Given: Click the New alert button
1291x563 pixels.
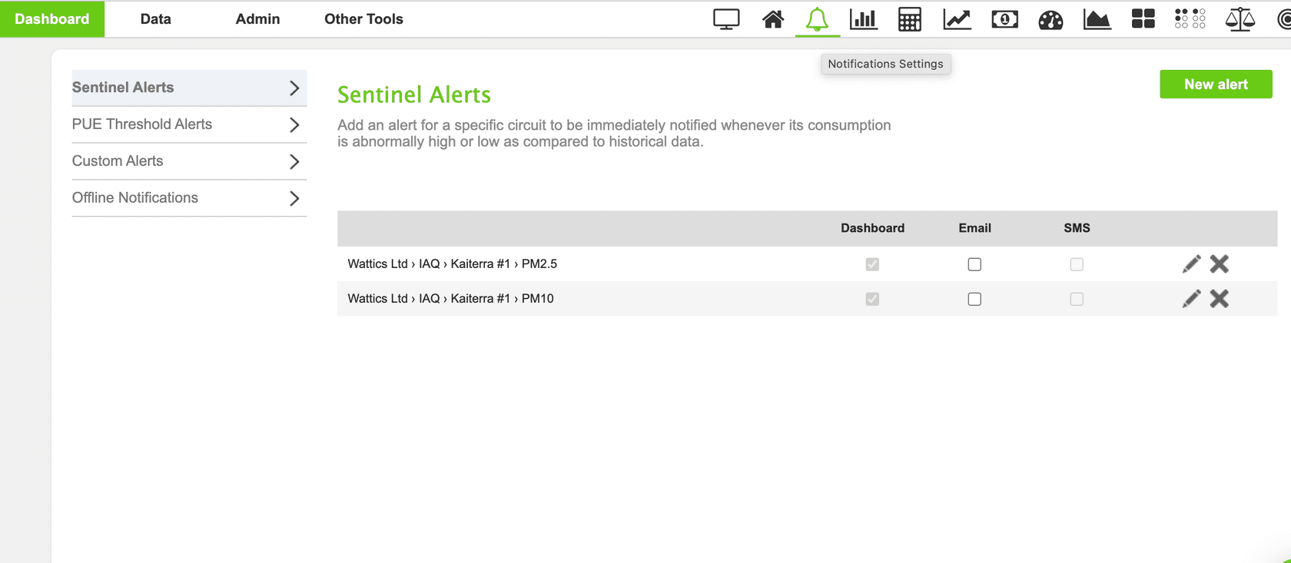Looking at the screenshot, I should point(1216,84).
